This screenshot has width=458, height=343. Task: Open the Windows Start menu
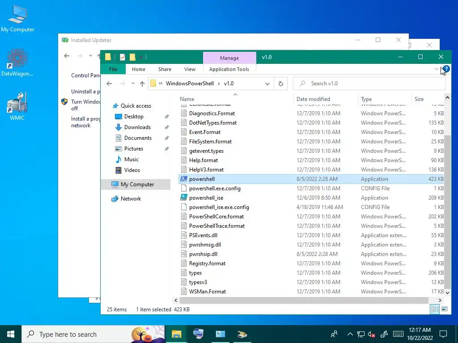11,334
